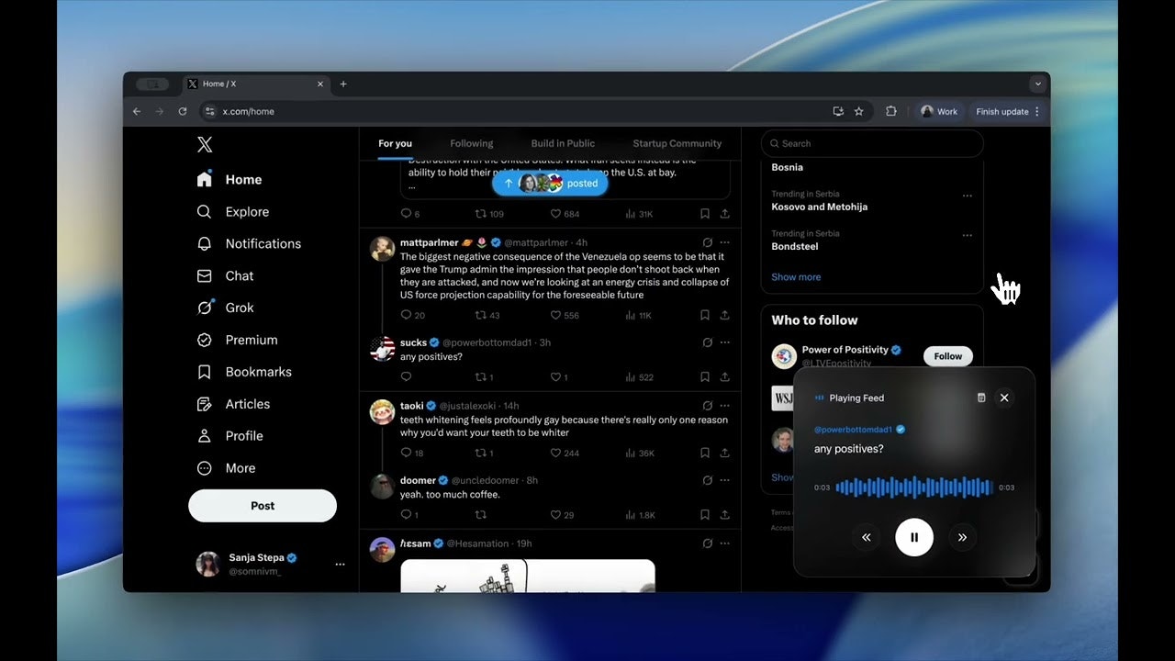
Task: View analytics showing 11K on mattparlmer's post
Action: coord(638,316)
